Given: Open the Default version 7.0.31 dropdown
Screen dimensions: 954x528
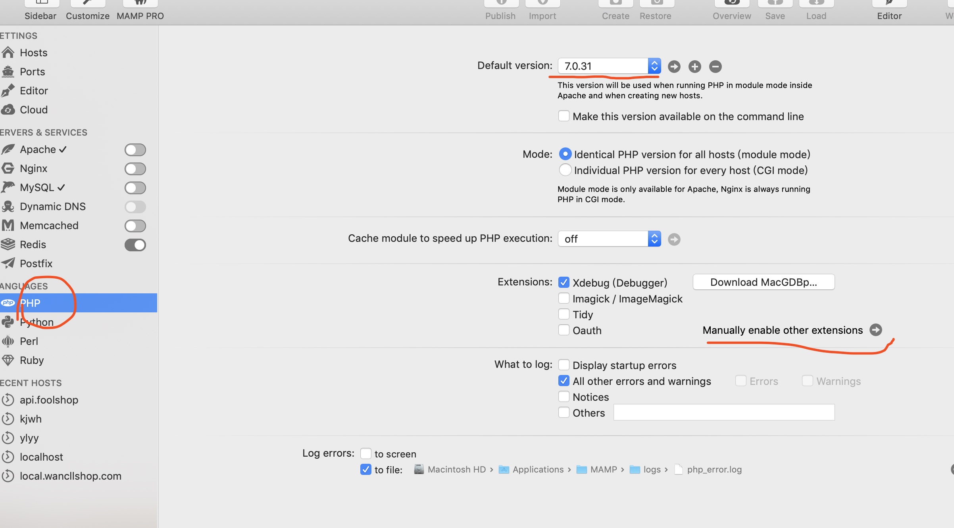Looking at the screenshot, I should 609,66.
